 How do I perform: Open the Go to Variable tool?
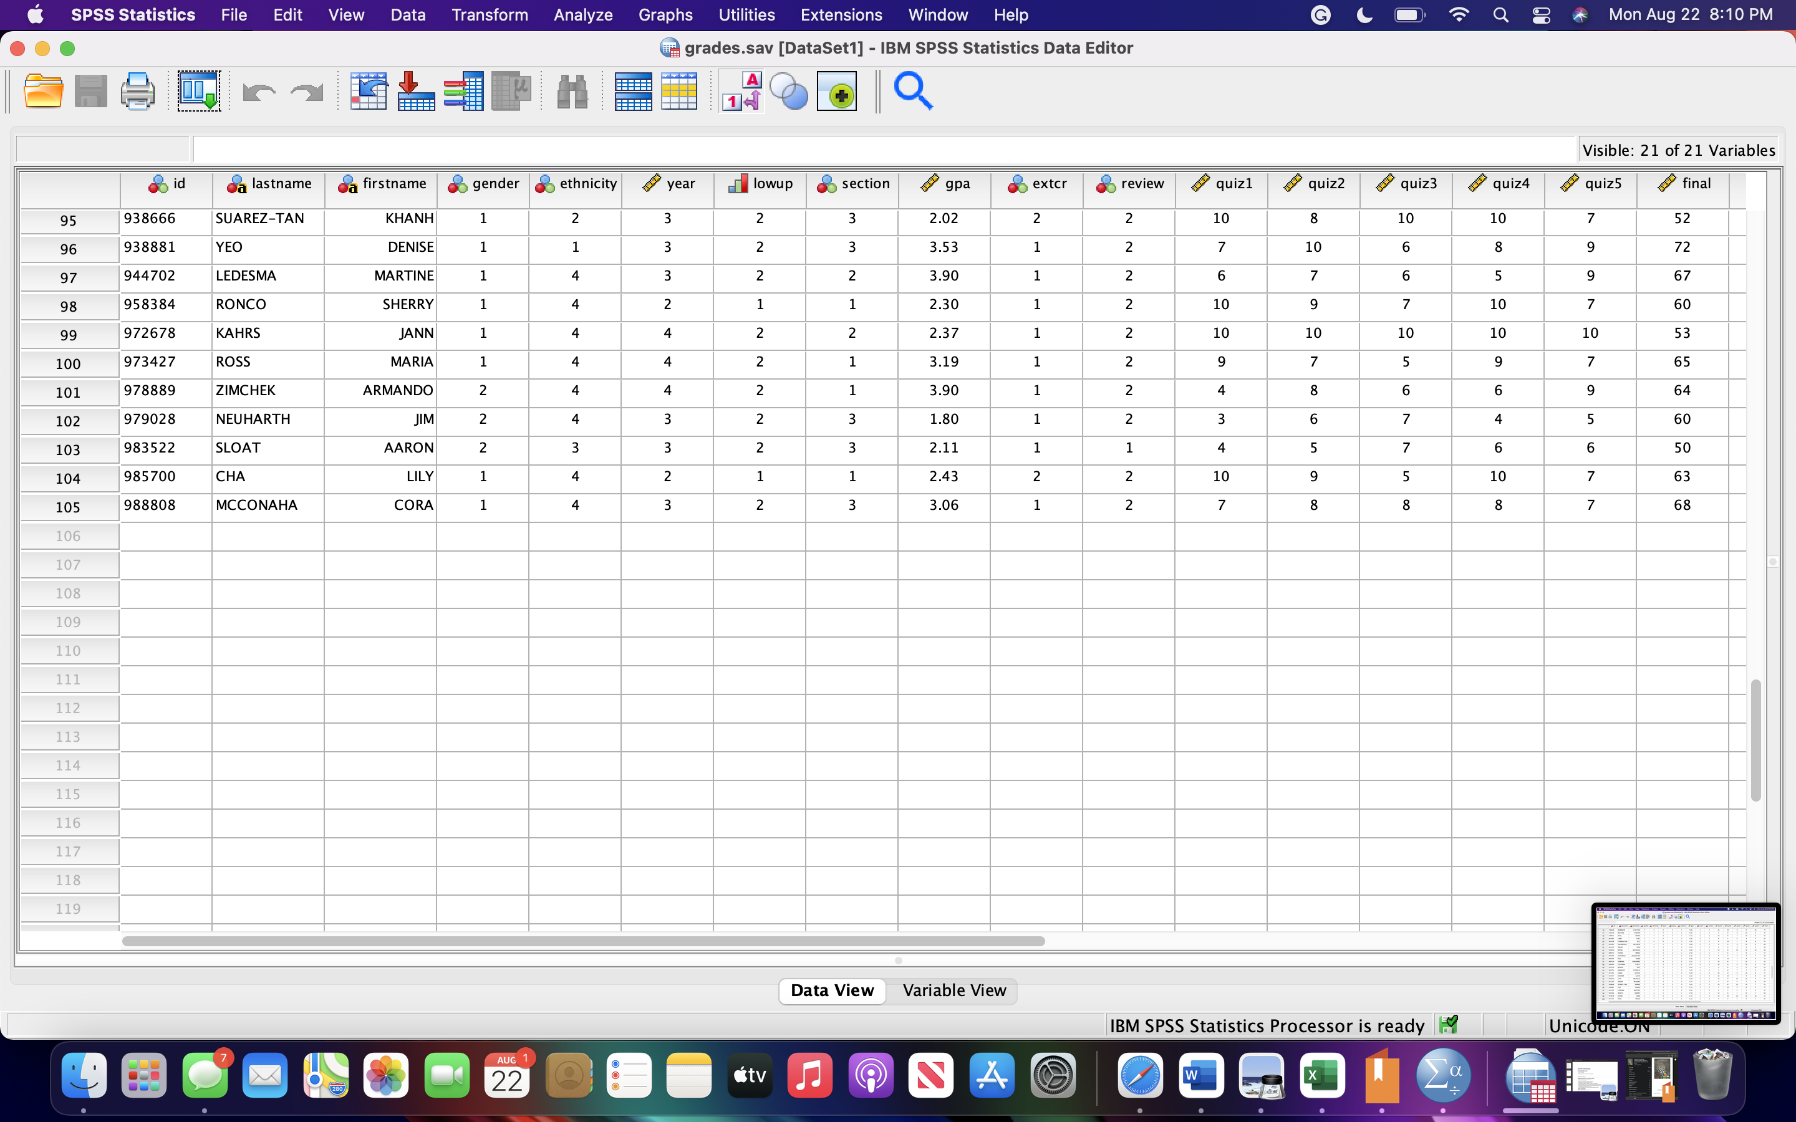[415, 90]
